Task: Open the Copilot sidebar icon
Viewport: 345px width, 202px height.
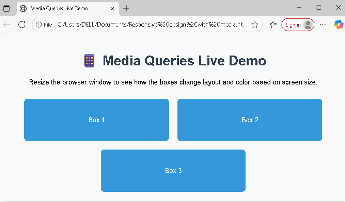Action: click(339, 24)
